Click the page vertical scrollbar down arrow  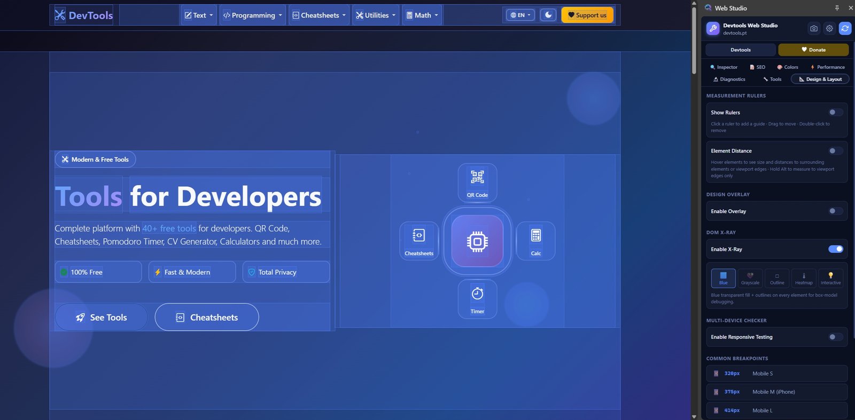(x=694, y=416)
